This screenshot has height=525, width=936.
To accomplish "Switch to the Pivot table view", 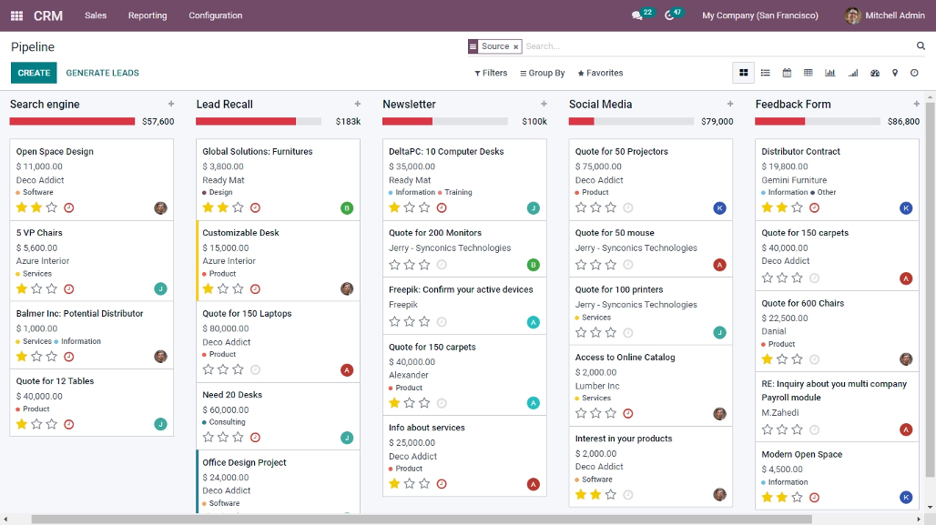I will pyautogui.click(x=809, y=73).
